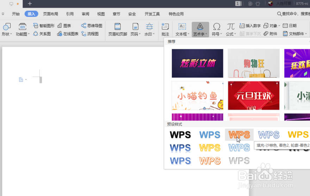Click 插入数字 insert number
Image resolution: width=310 pixels, height=196 pixels.
(250, 26)
